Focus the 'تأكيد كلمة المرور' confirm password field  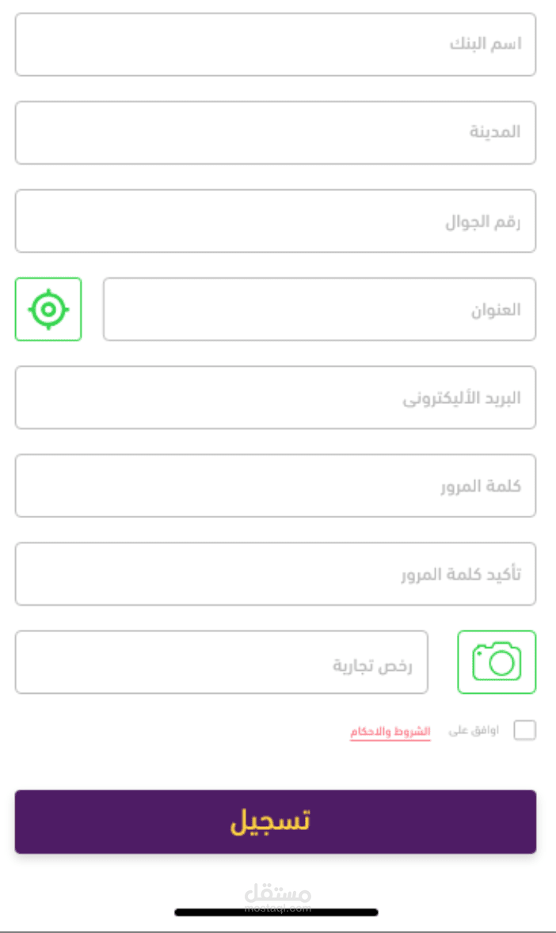[x=275, y=574]
